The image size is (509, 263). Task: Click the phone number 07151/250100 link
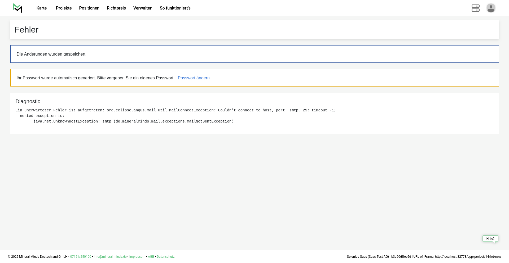coord(81,257)
